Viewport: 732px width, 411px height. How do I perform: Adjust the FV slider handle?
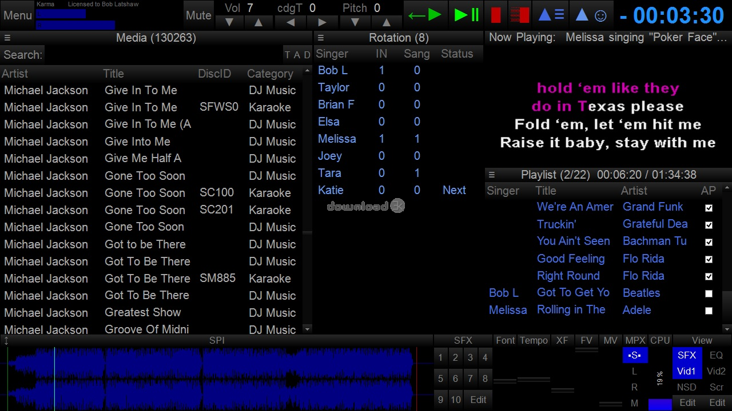click(x=586, y=349)
